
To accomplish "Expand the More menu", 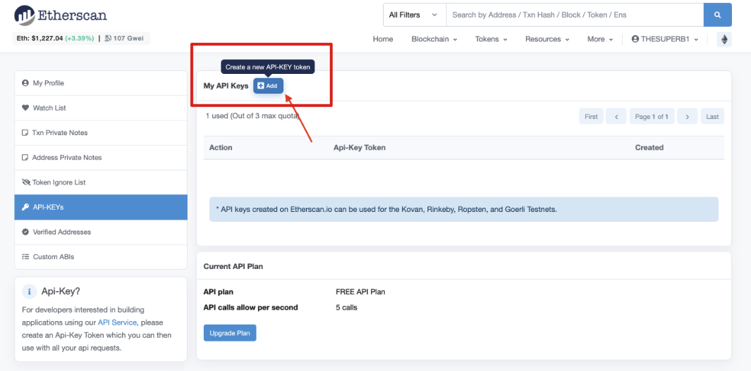I will coord(600,39).
